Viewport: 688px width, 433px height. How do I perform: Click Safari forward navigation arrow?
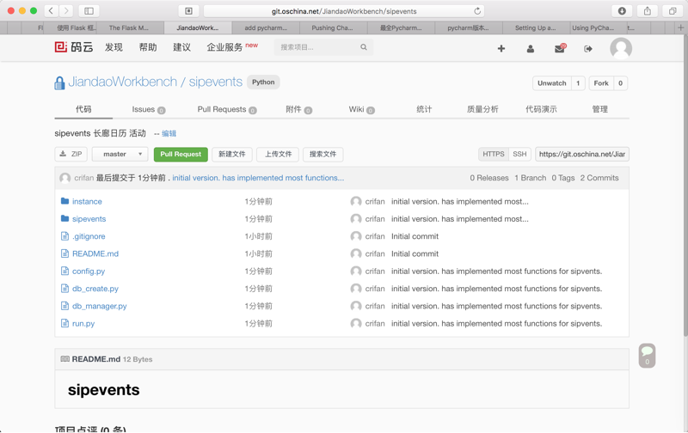click(66, 10)
